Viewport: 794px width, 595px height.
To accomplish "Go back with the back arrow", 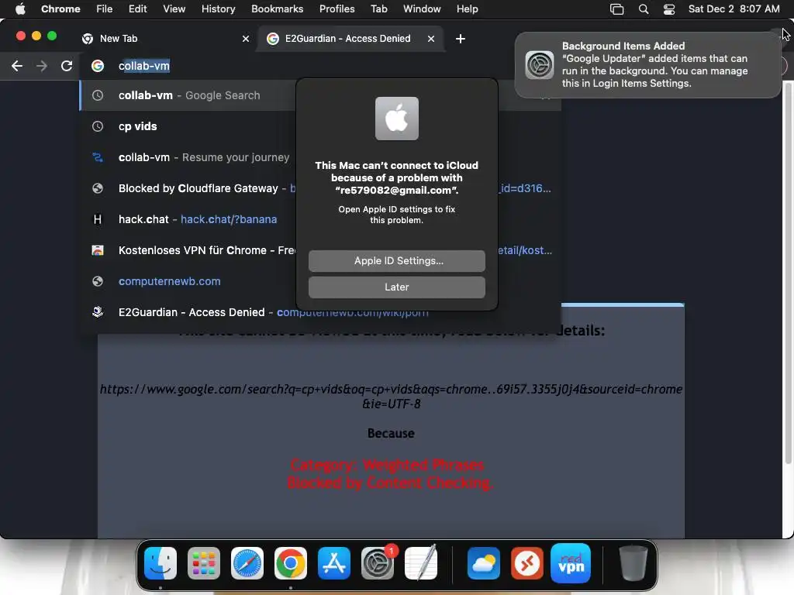I will tap(17, 66).
